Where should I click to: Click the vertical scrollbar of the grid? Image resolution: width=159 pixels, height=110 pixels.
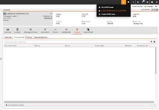[156, 74]
